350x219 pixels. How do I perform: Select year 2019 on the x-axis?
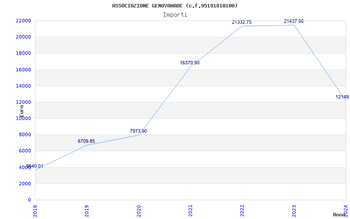(87, 210)
